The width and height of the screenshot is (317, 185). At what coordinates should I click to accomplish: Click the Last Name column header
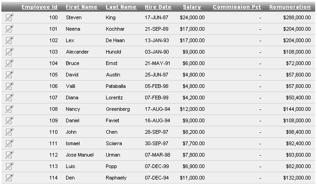(x=121, y=7)
